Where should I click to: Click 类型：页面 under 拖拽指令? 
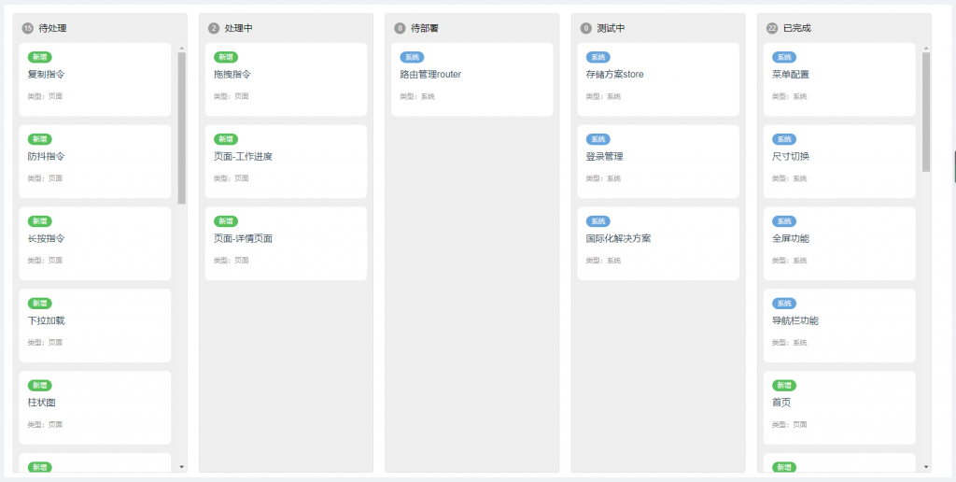tap(232, 96)
